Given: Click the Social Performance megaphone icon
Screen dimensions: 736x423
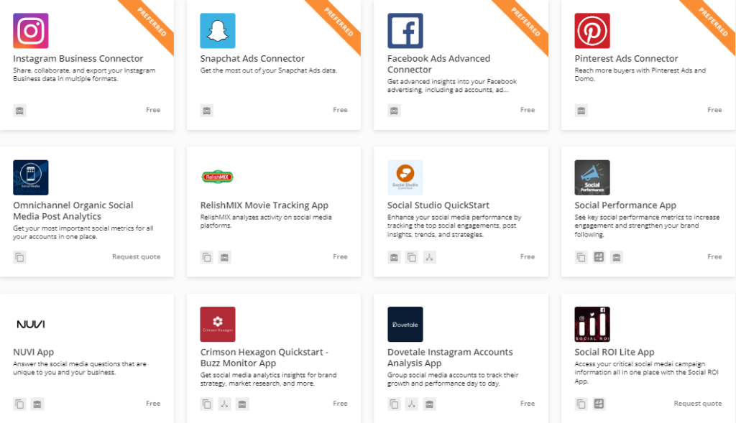Looking at the screenshot, I should pyautogui.click(x=592, y=177).
